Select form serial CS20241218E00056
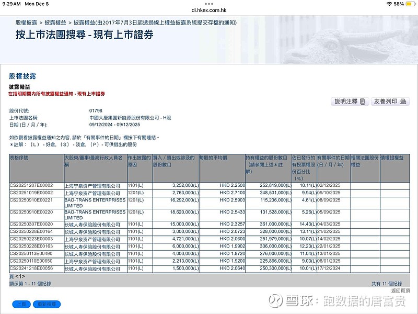The width and height of the screenshot is (418, 314). 31,268
